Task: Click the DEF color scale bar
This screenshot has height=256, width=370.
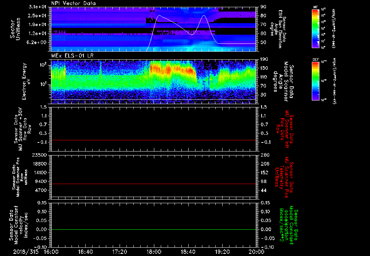Action: (x=315, y=81)
